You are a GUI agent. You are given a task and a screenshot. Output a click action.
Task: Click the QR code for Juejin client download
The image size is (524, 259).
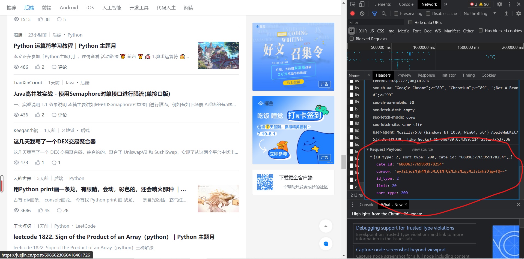tap(265, 182)
